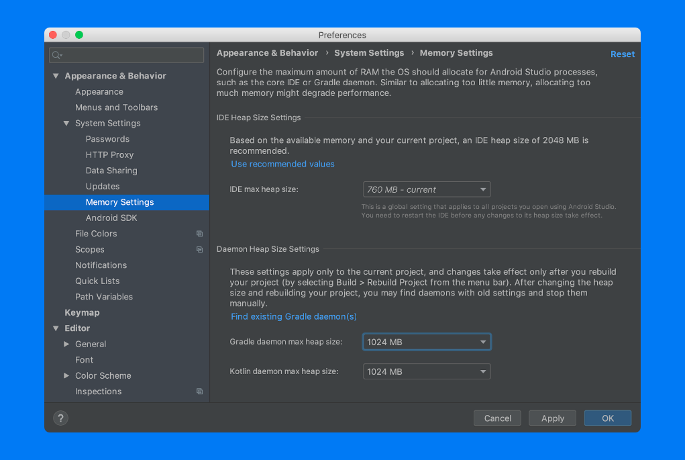Click the Reset link at top right
This screenshot has width=685, height=460.
pyautogui.click(x=622, y=54)
